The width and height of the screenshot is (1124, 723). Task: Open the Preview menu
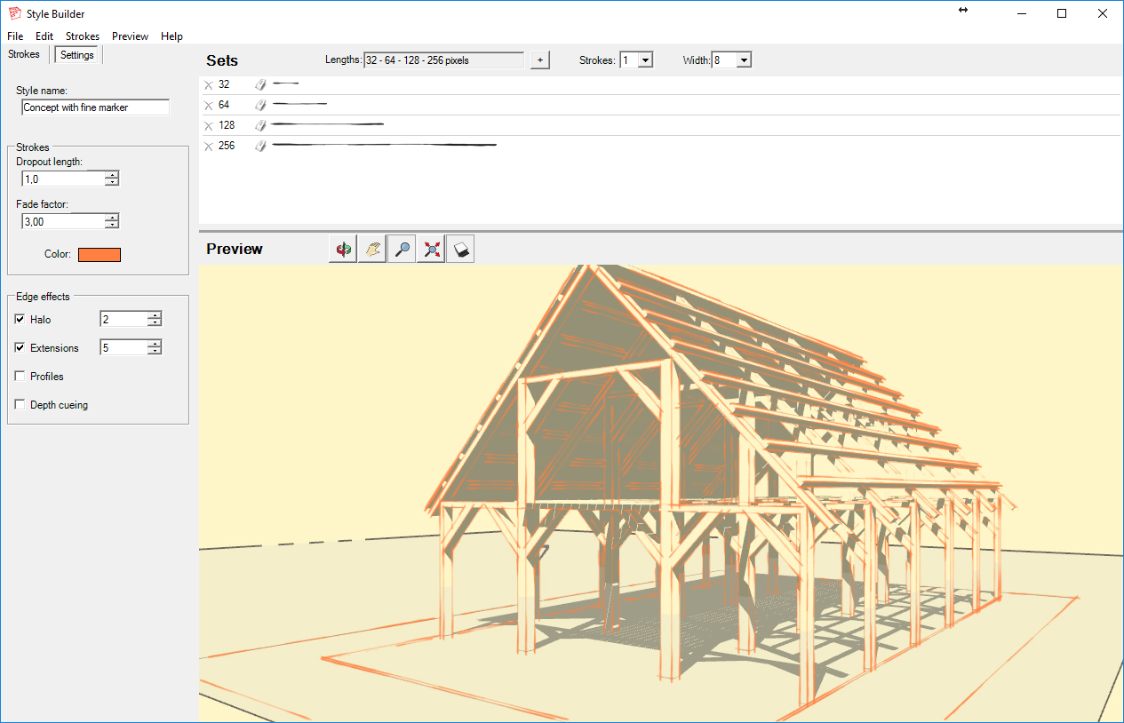coord(130,36)
